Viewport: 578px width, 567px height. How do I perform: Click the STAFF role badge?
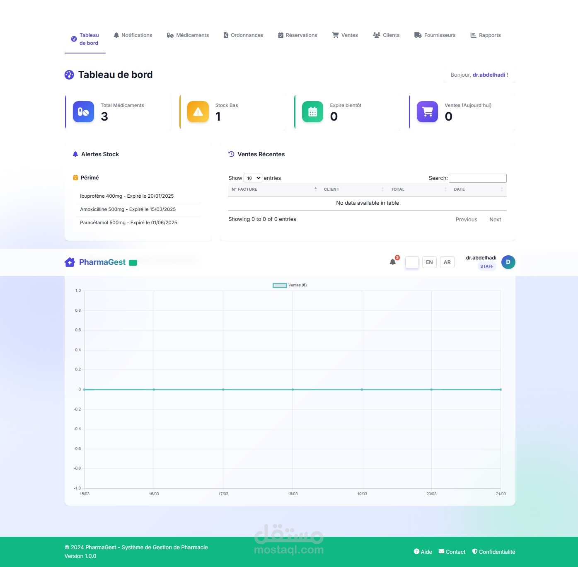pos(487,267)
